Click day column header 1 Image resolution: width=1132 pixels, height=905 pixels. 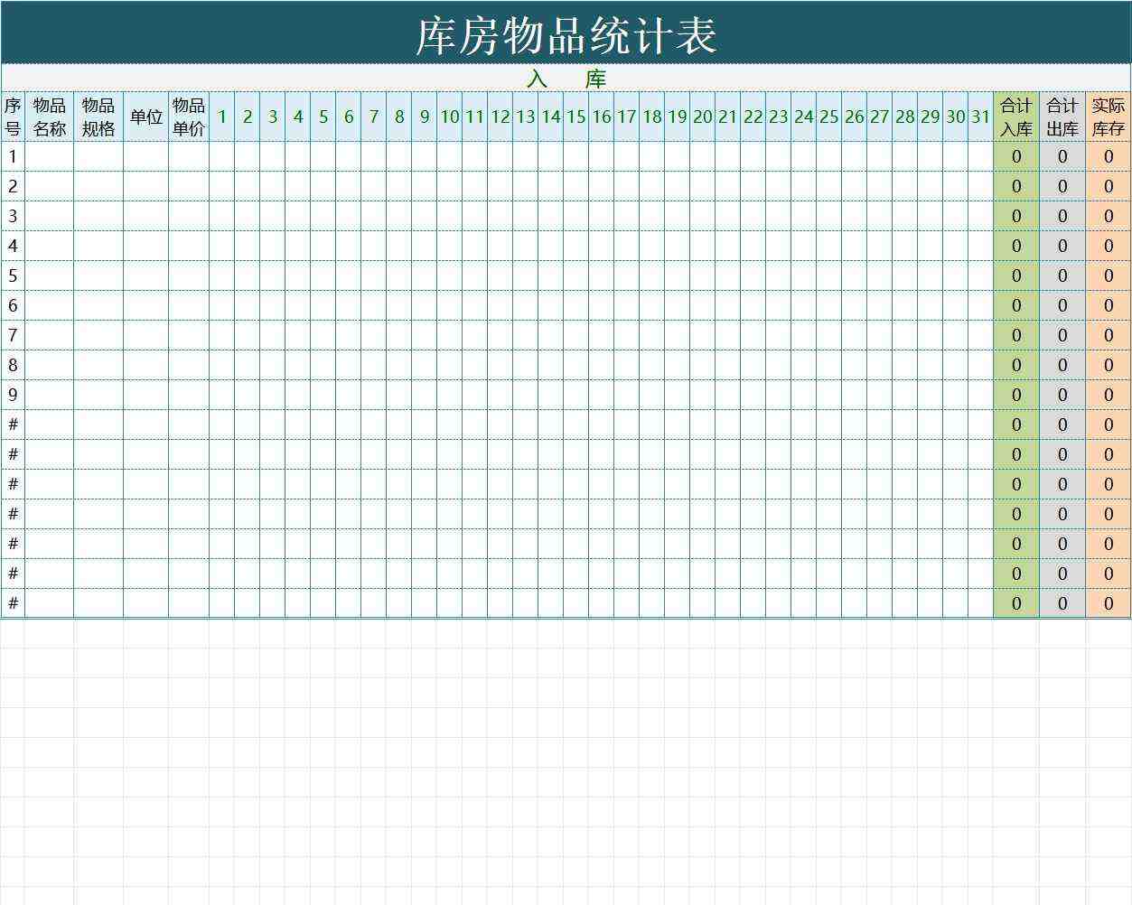[x=222, y=116]
